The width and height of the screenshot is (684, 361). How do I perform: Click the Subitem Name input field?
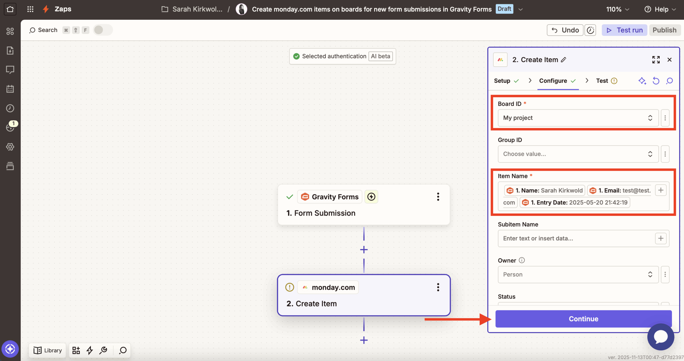576,238
